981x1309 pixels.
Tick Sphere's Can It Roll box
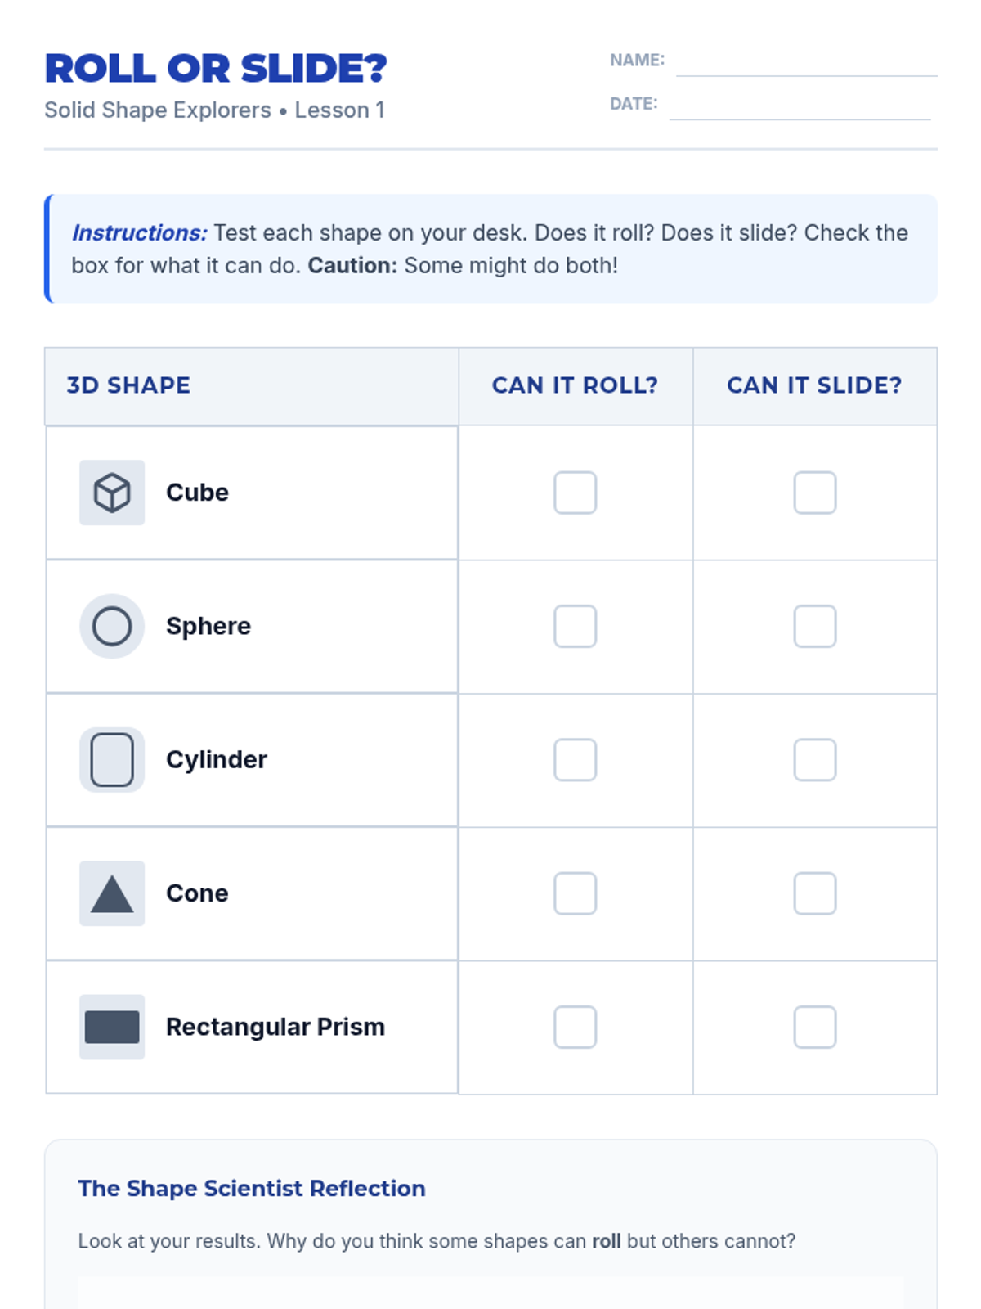click(x=575, y=626)
